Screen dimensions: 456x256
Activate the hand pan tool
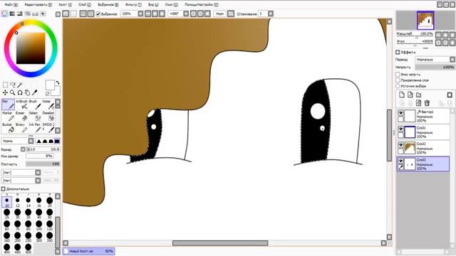click(x=27, y=92)
